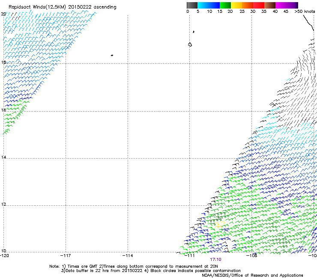Viewport: 317px width, 278px height.
Task: Click the longitude label '-120'
Action: pyautogui.click(x=4, y=256)
